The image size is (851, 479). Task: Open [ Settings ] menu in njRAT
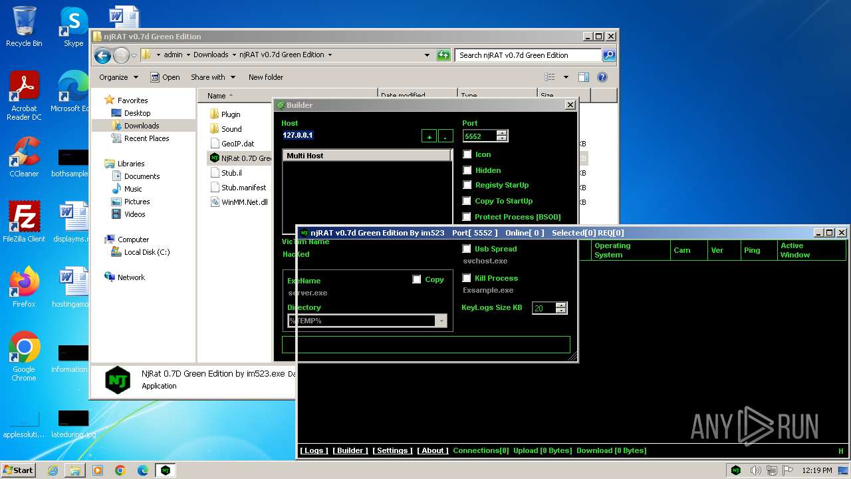pyautogui.click(x=392, y=450)
